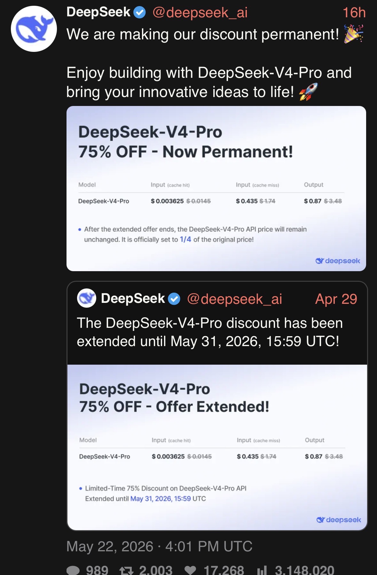
Task: Open view analytics bar chart icon
Action: 262,570
